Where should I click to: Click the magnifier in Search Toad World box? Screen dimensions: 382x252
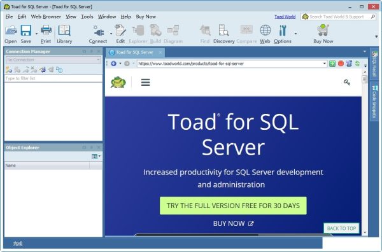click(x=372, y=17)
